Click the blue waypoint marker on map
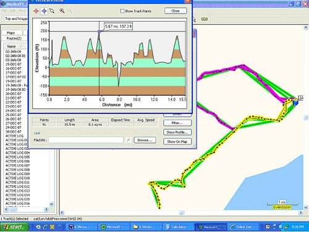309x232 pixels. point(296,102)
